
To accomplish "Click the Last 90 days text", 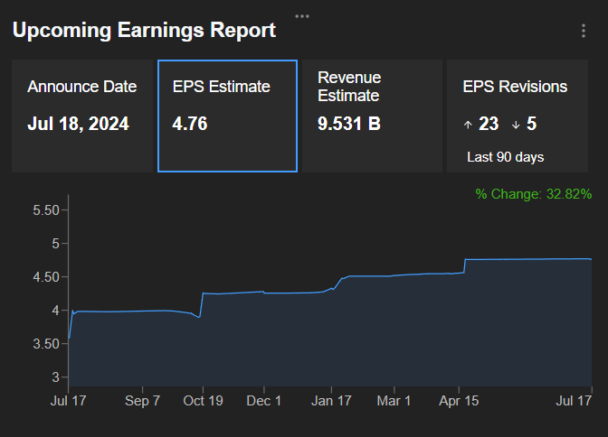I will tap(505, 157).
